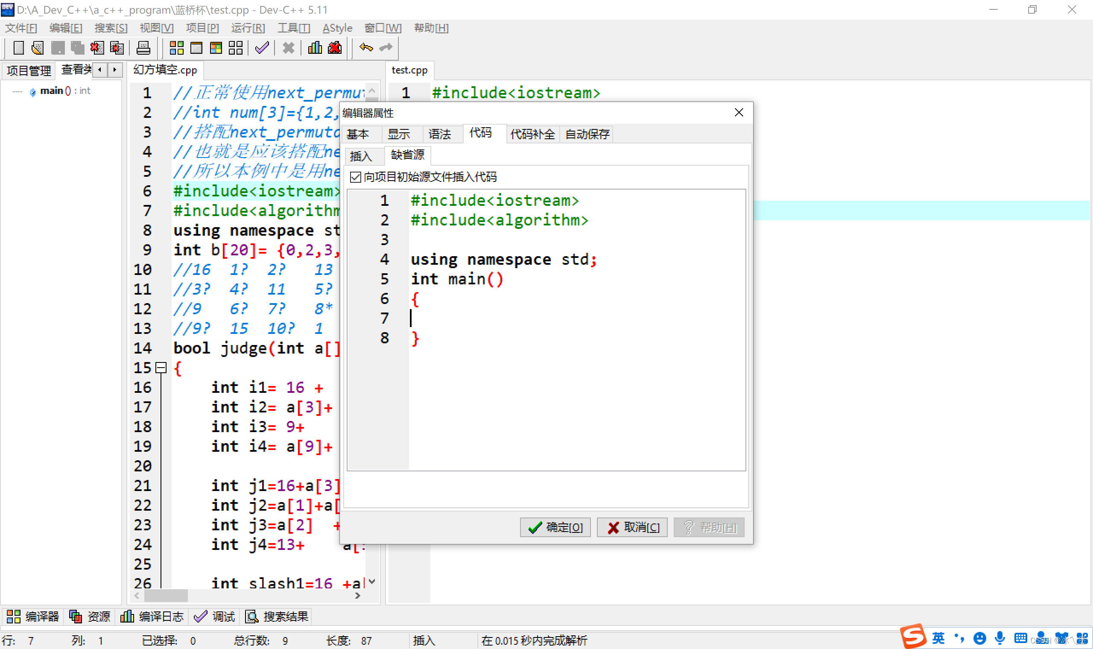Image resolution: width=1093 pixels, height=649 pixels.
Task: Click the 取消[C] button
Action: click(632, 527)
